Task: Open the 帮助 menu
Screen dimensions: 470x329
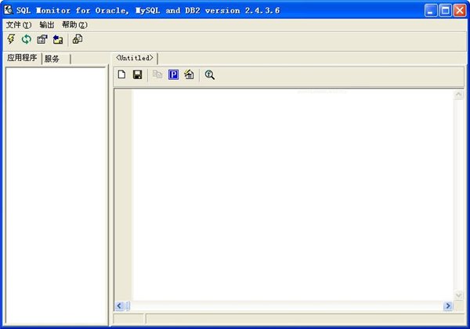Action: pyautogui.click(x=74, y=25)
